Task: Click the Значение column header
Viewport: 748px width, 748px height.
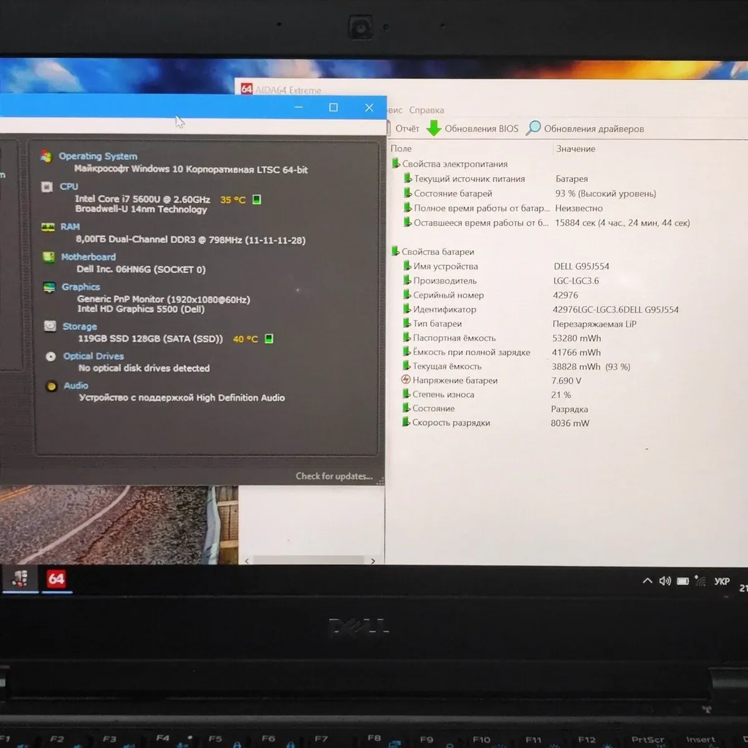Action: click(x=575, y=149)
